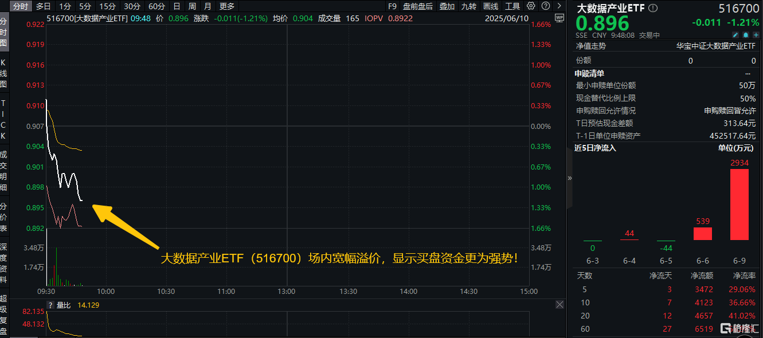Open the 分价表 sidebar tab
Screen dimensions: 763x338
[4, 217]
